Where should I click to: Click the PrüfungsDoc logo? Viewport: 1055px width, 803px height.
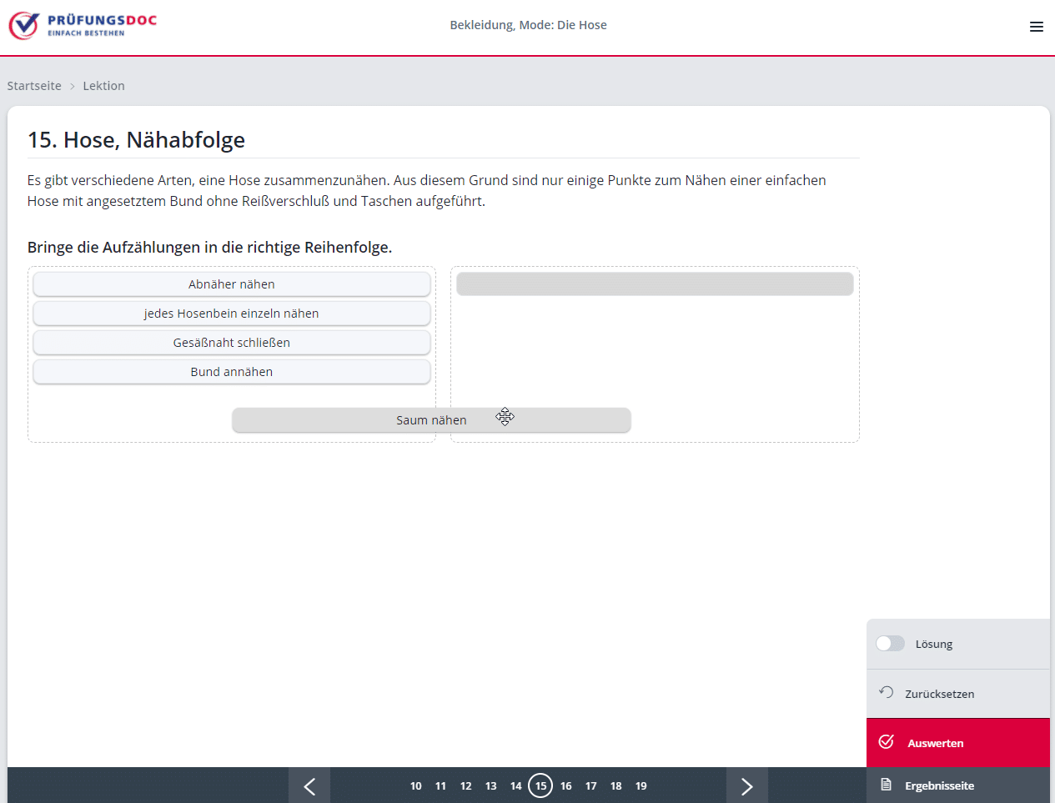(83, 26)
